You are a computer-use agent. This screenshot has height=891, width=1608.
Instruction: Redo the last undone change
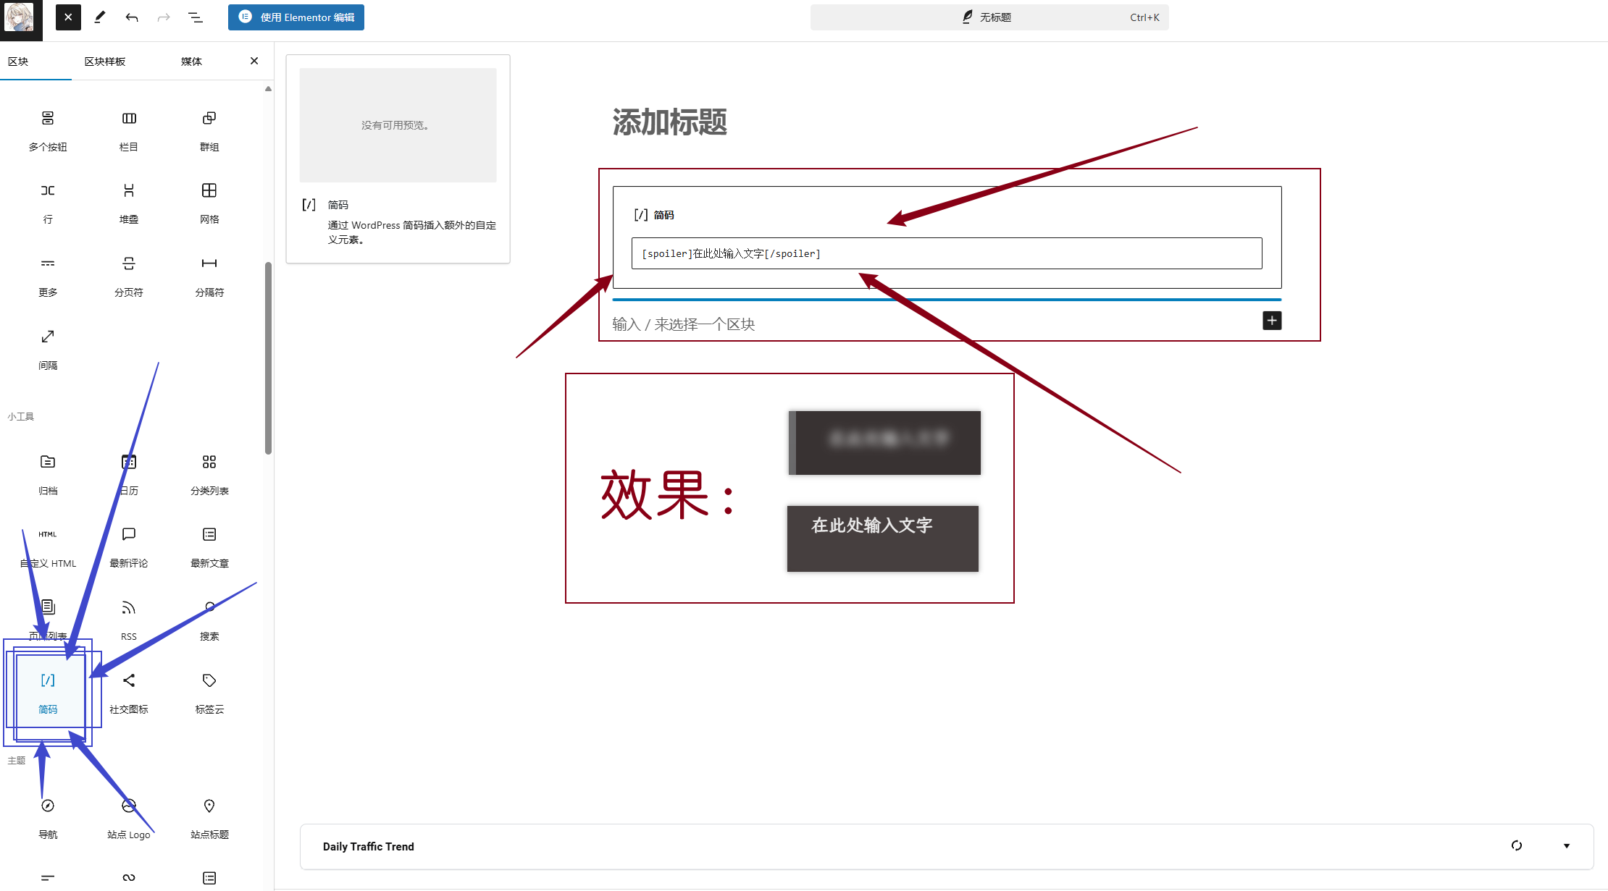tap(164, 17)
